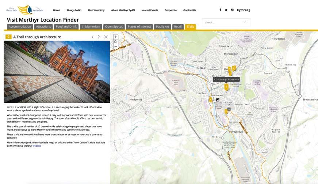318x184 pixels.
Task: Click the Penydarren label on the map
Action: click(278, 39)
